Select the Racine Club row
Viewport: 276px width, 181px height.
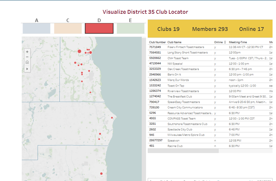(175, 146)
